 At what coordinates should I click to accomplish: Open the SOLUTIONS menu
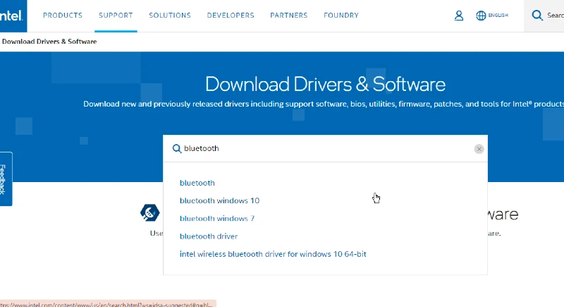170,16
